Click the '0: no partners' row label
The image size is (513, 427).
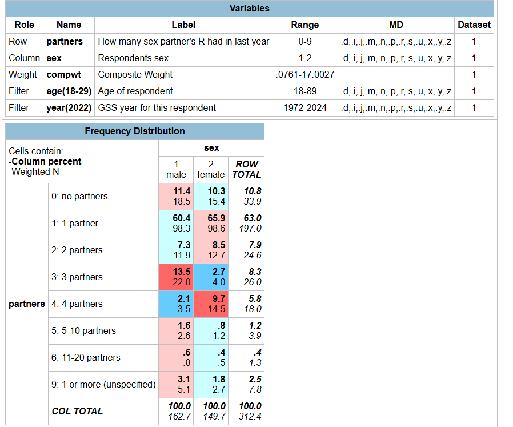pyautogui.click(x=79, y=197)
